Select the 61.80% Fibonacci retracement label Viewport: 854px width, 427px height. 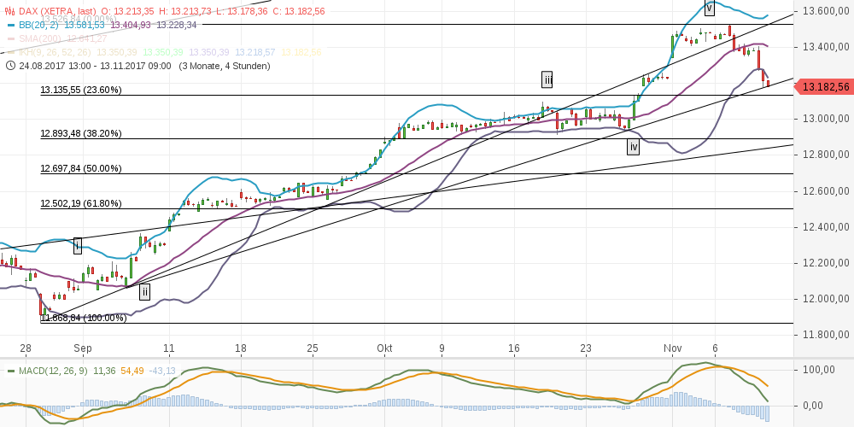pos(81,203)
